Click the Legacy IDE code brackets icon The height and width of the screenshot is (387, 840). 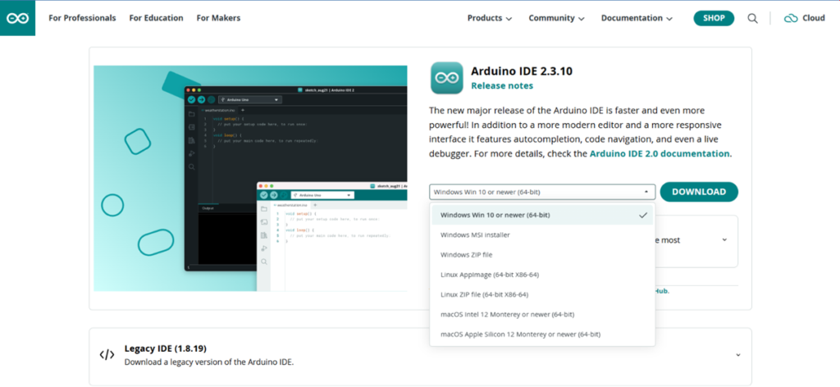(107, 354)
